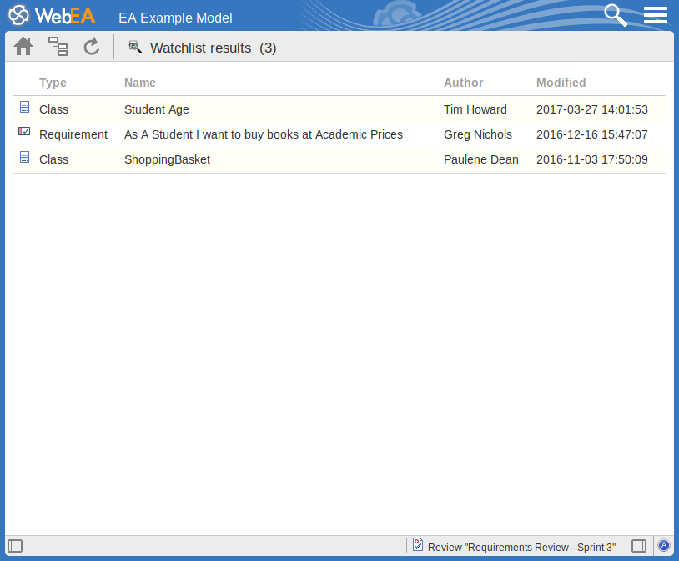
Task: Go to the Home icon
Action: coord(23,47)
